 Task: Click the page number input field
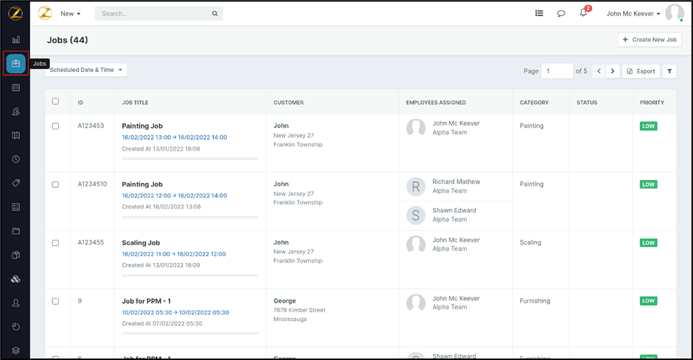click(557, 71)
